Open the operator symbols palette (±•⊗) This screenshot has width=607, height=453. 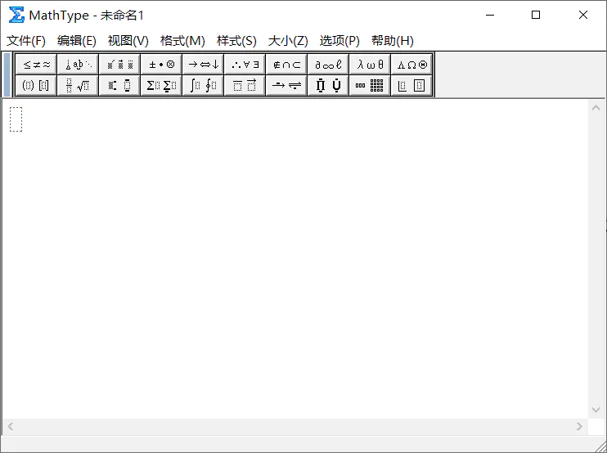click(162, 65)
